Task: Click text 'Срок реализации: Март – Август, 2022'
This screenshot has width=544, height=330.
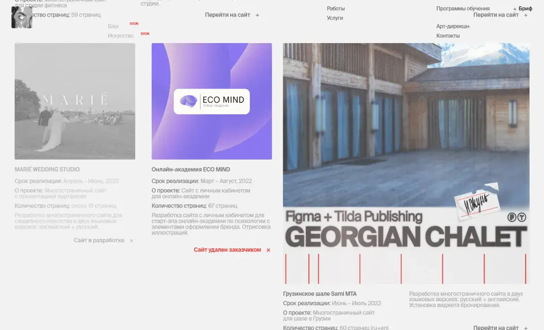Action: click(202, 181)
